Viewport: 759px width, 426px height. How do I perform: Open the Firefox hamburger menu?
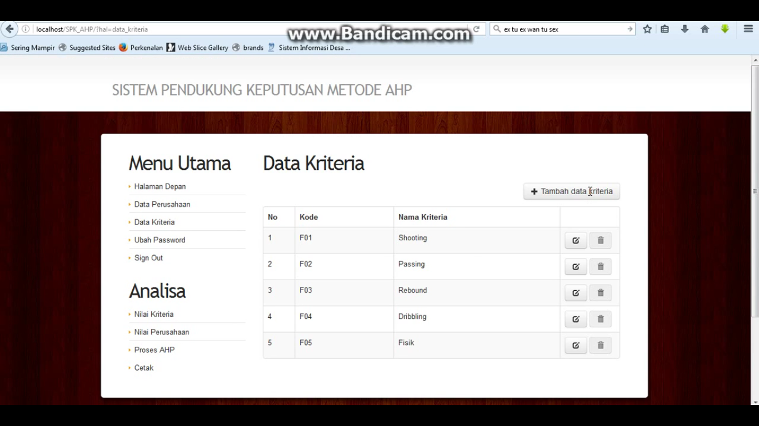click(x=748, y=29)
